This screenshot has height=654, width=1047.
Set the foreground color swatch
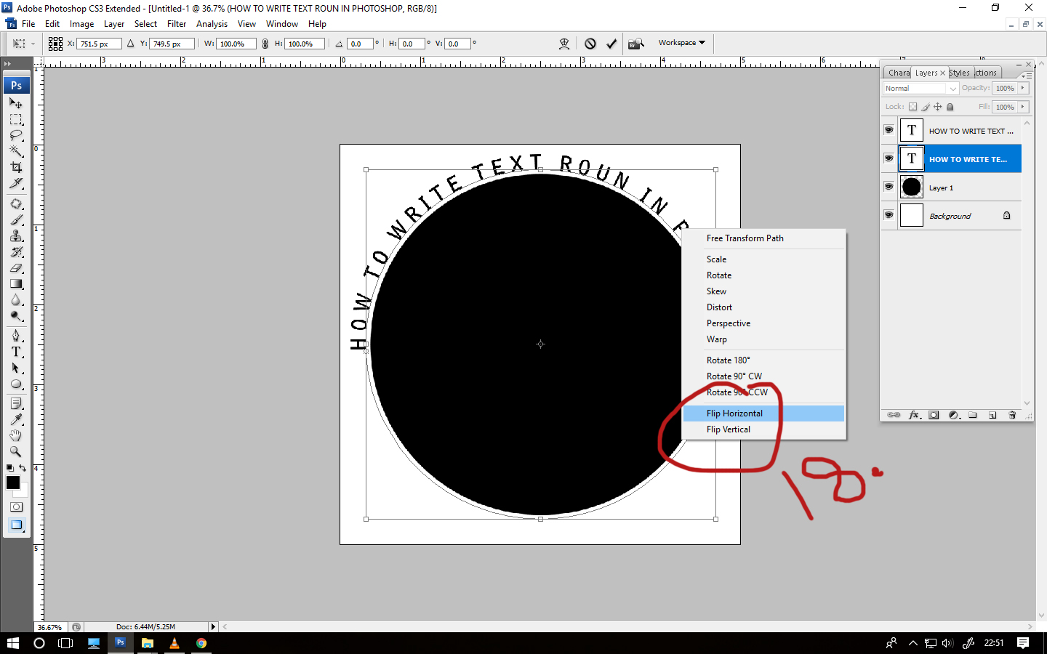12,483
